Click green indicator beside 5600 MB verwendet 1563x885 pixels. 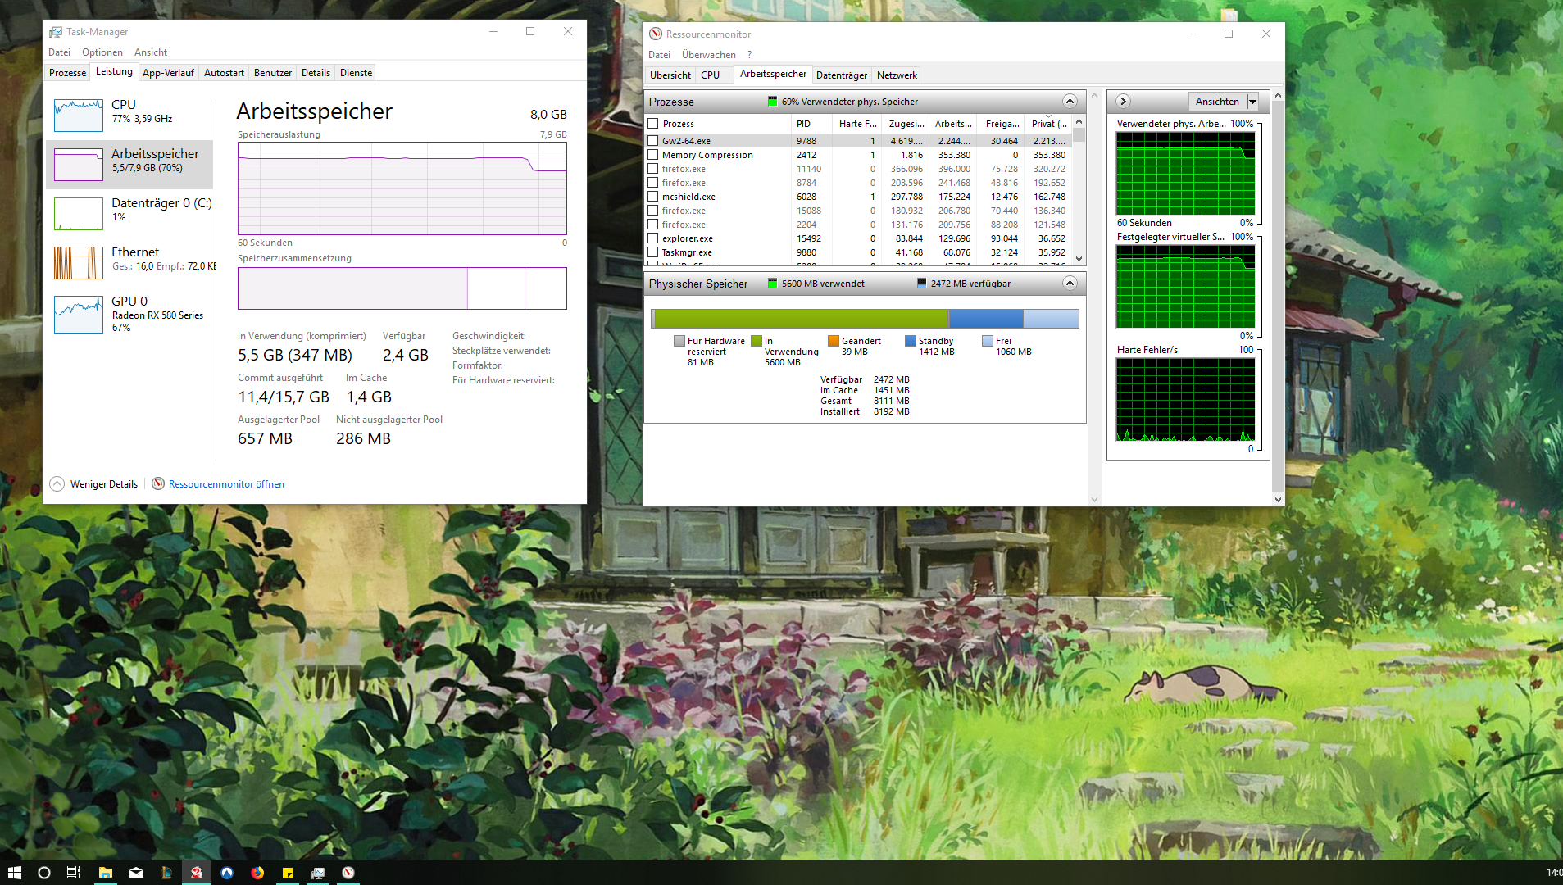coord(772,284)
